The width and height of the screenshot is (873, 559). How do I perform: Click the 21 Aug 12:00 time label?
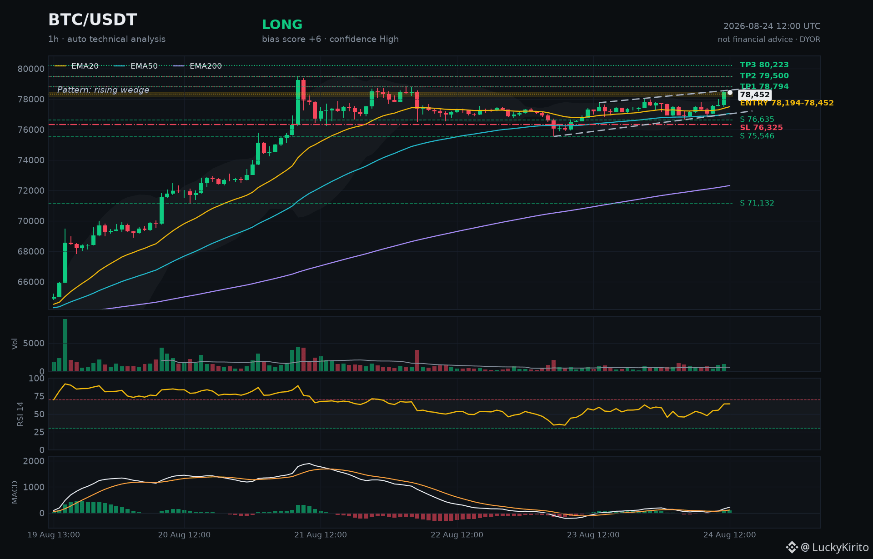pos(321,535)
